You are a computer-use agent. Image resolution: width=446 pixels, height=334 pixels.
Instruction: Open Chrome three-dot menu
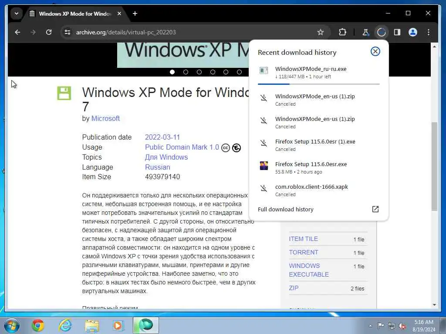click(429, 32)
